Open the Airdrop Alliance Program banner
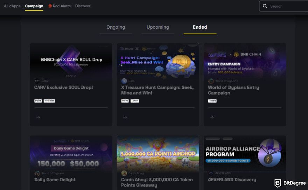Viewport: 308px width, 190px height. pos(245,153)
